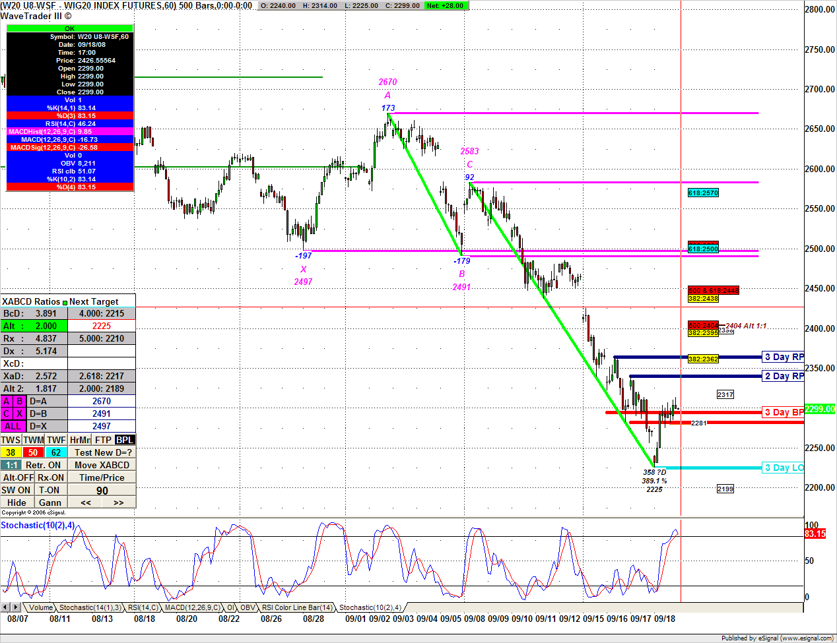
Task: Click the yellow 382:2438 level label
Action: pos(703,298)
